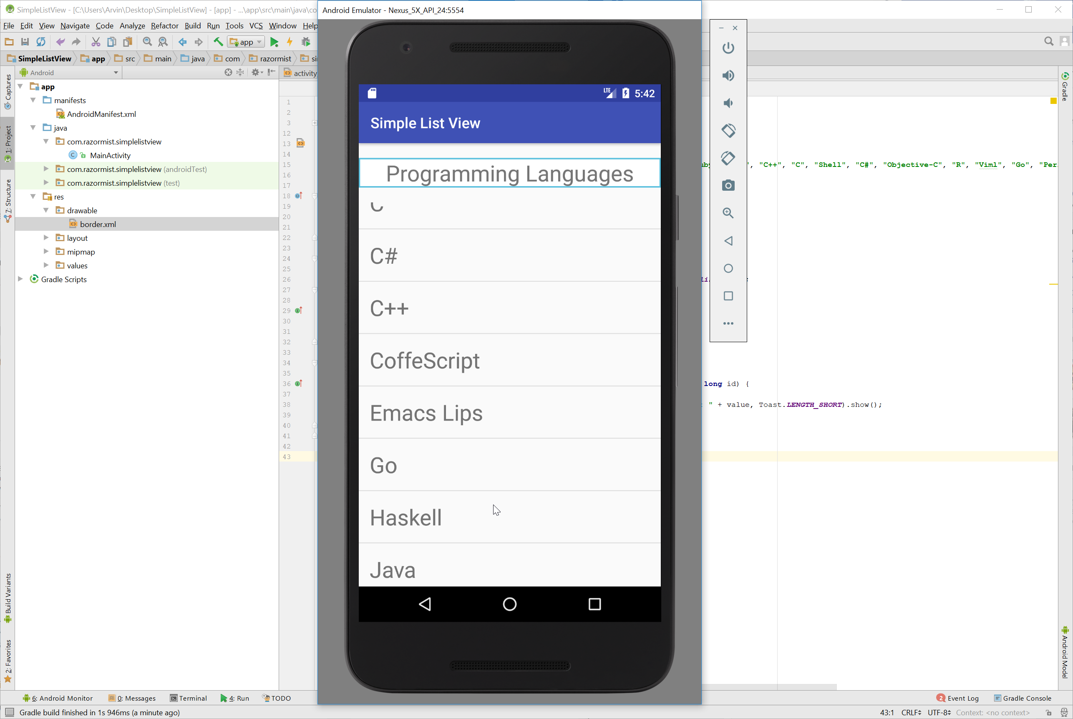This screenshot has width=1073, height=719.
Task: Collapse the manifests folder
Action: coord(33,100)
